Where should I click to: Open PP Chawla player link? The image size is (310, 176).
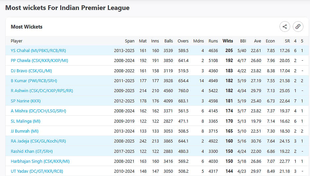pos(39,61)
